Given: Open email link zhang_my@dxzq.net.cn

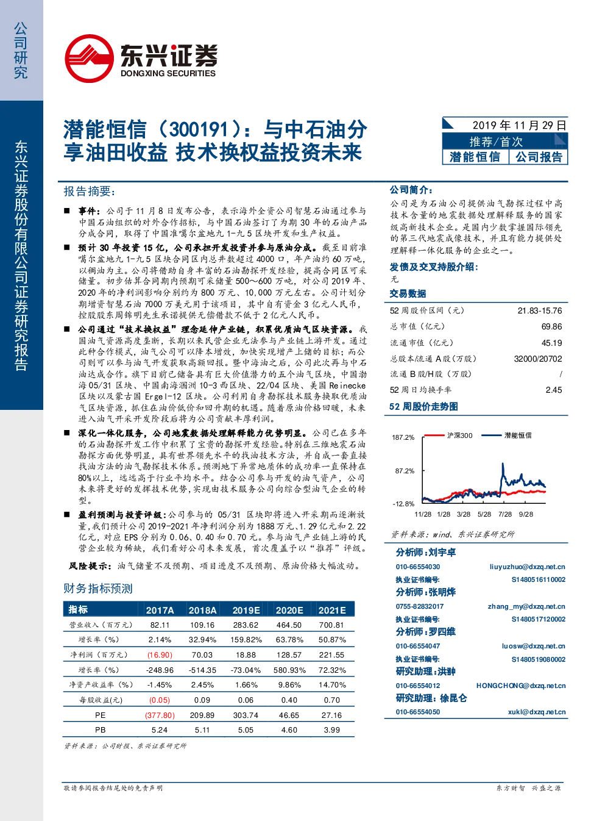Looking at the screenshot, I should 526,606.
